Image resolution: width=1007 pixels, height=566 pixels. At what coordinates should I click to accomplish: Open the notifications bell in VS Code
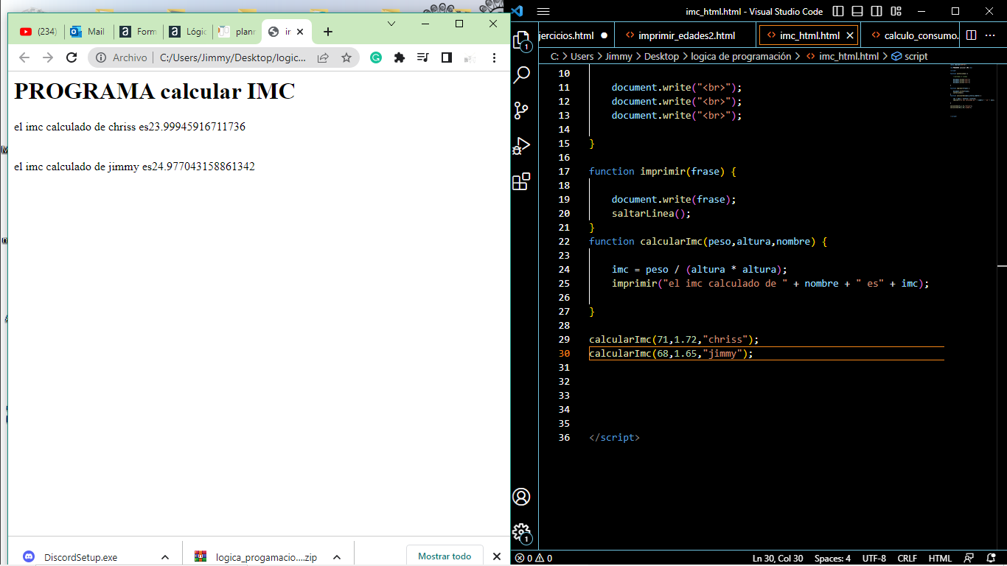(992, 558)
